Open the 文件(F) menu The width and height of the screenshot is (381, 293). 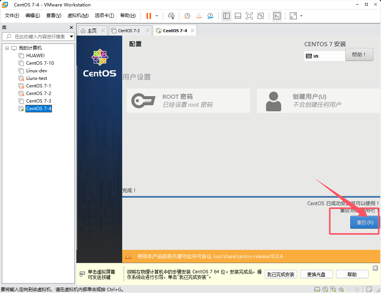click(x=12, y=16)
